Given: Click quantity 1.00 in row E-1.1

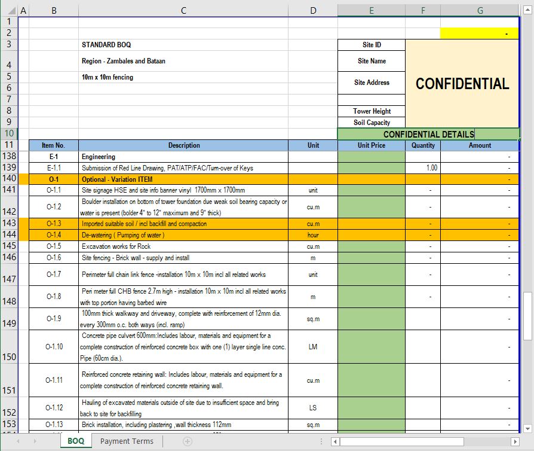Looking at the screenshot, I should [x=423, y=168].
